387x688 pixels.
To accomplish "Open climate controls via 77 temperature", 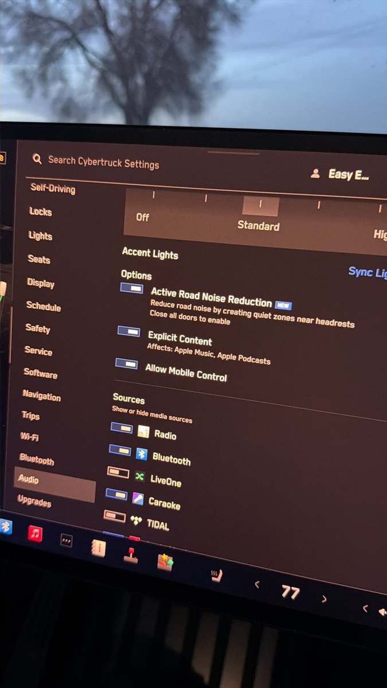I will tap(290, 592).
